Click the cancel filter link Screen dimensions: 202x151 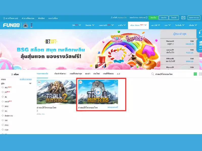point(26,79)
